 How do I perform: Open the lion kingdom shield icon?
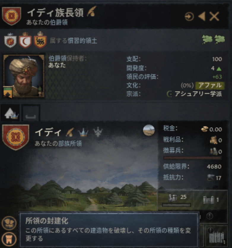40,40
